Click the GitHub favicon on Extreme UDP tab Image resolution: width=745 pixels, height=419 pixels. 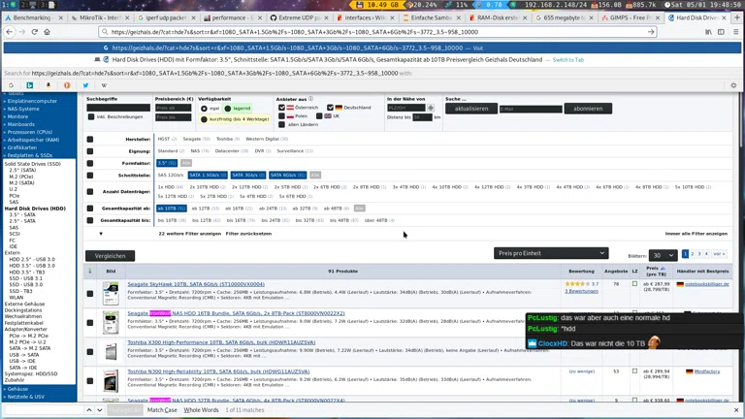tap(273, 17)
